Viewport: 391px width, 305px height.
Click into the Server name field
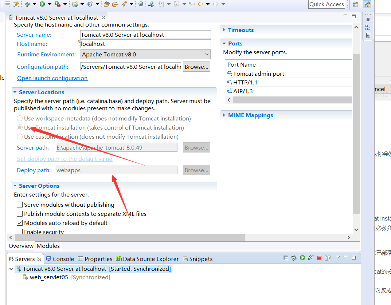(145, 35)
